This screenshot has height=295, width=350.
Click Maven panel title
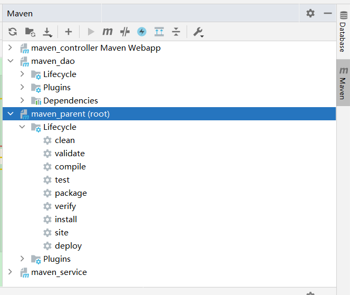click(20, 14)
